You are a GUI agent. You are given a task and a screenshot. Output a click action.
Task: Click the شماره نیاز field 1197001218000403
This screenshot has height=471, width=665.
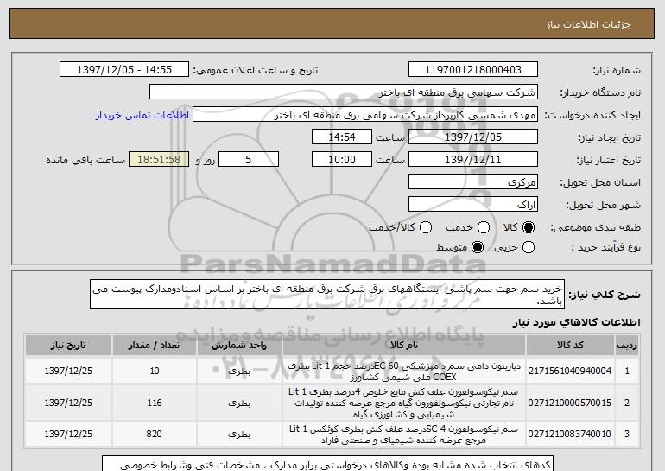click(x=473, y=70)
